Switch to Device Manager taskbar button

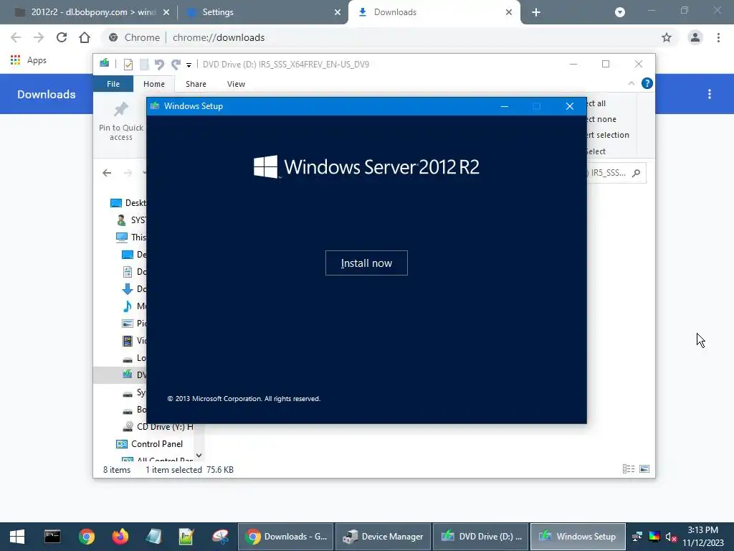click(x=383, y=537)
